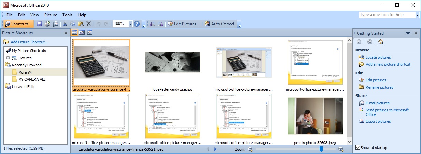Click the Rotate Right icon
This screenshot has height=154, width=421.
coord(160,24)
